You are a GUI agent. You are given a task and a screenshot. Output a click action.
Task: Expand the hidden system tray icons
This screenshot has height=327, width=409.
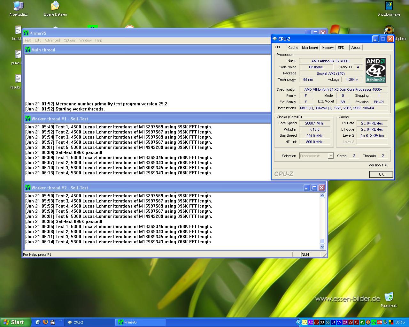pyautogui.click(x=298, y=322)
